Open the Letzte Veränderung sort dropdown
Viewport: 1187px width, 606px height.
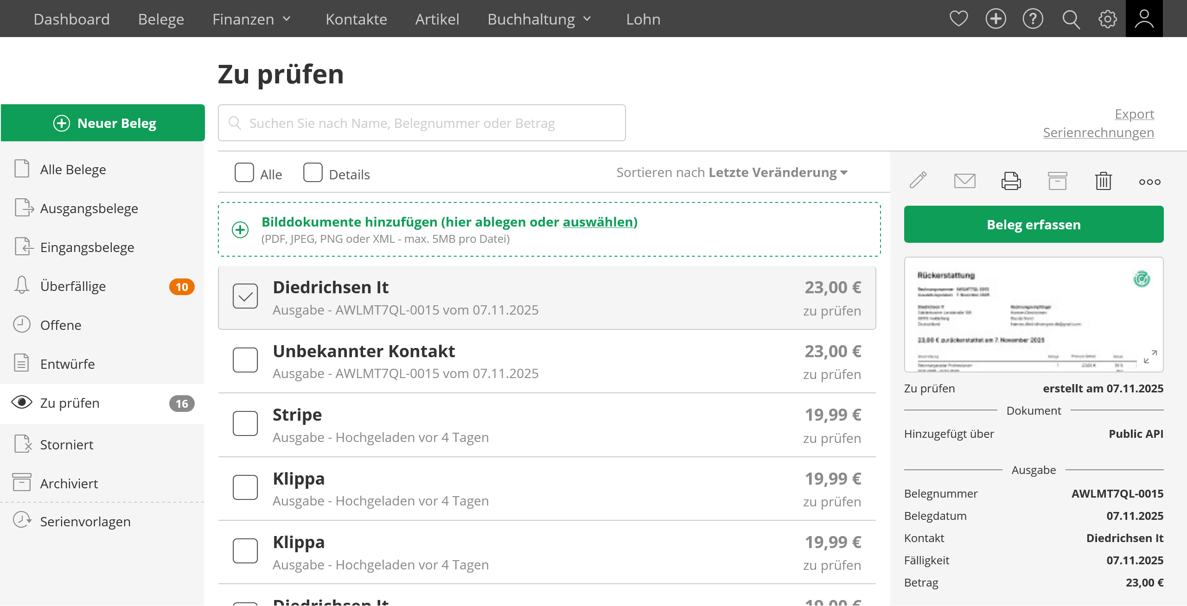(778, 172)
